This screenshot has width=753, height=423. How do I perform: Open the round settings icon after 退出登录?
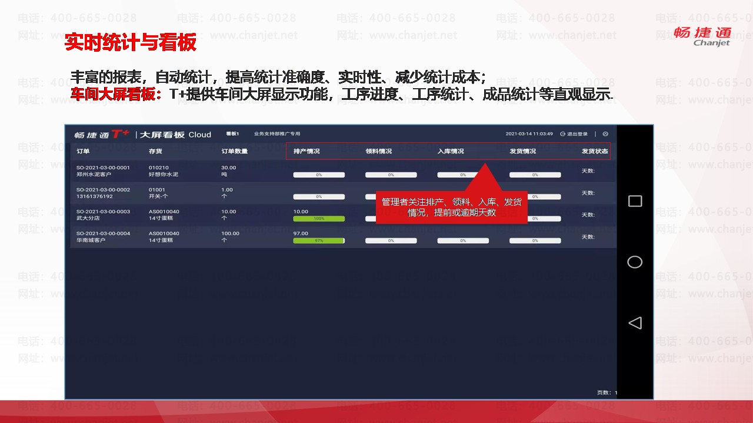coord(605,134)
